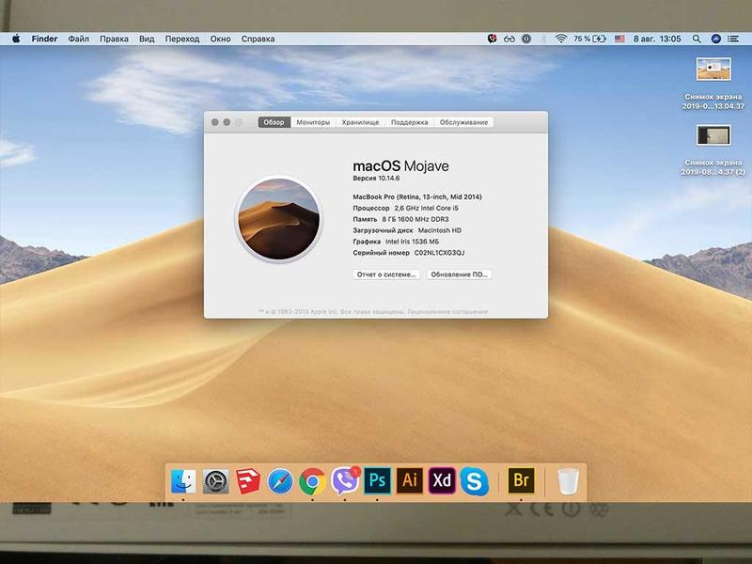This screenshot has width=752, height=564.
Task: Click the 1Password circle menu bar icon
Action: [526, 39]
